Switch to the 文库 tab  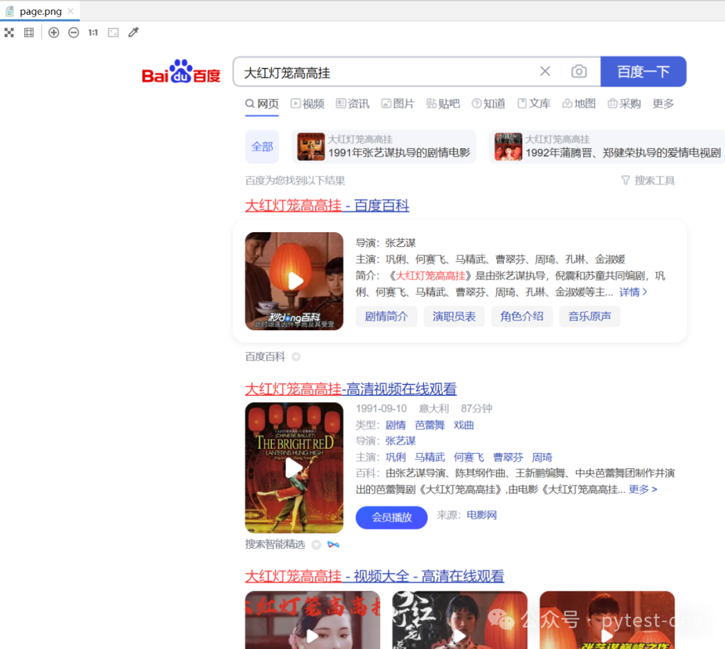[534, 103]
